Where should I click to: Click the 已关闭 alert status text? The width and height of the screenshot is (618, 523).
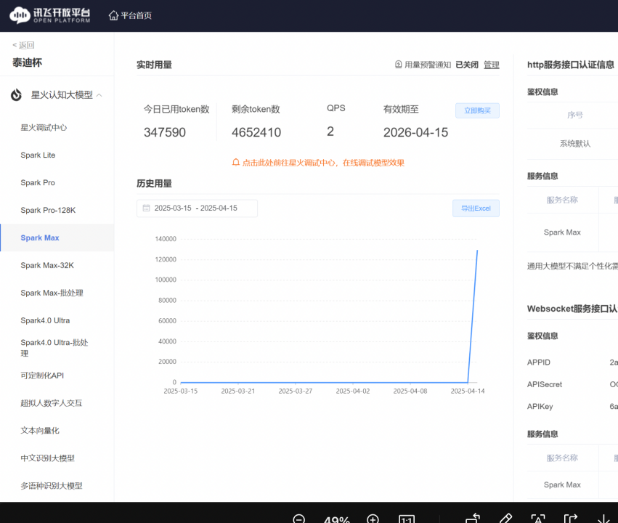467,65
